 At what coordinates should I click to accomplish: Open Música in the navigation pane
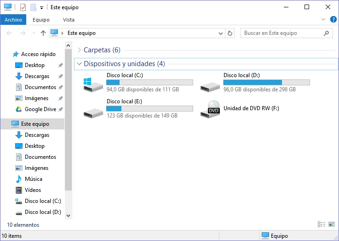tap(34, 179)
